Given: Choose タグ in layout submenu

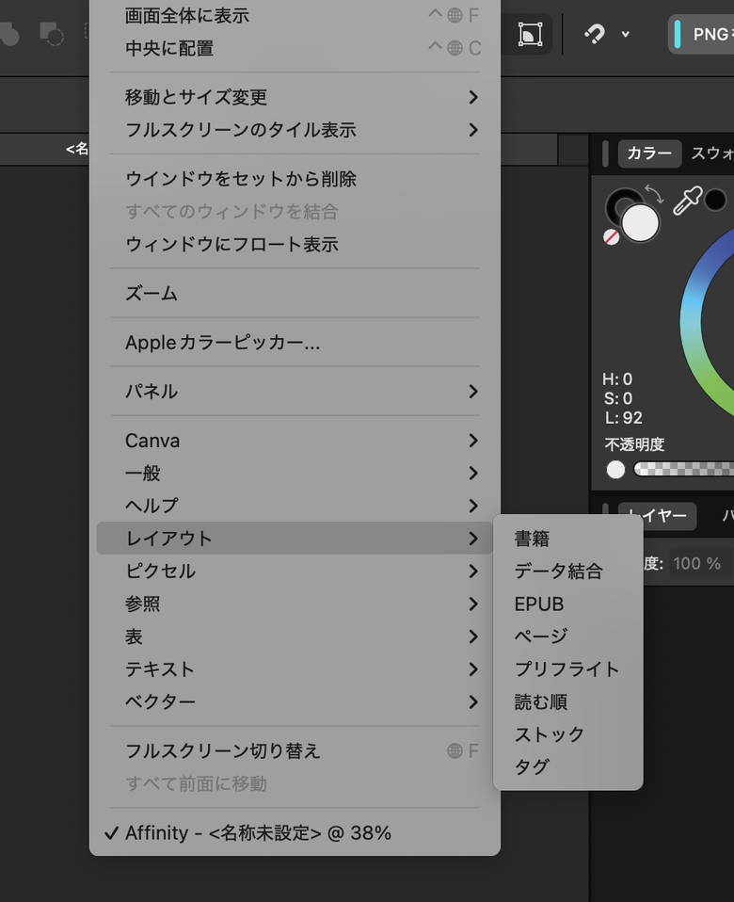Looking at the screenshot, I should 567,766.
